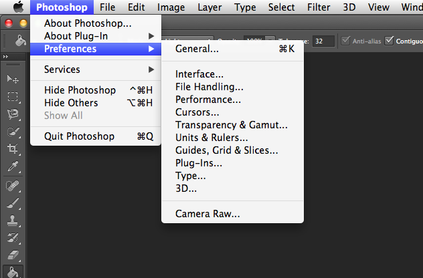Screen dimensions: 423x278
Task: Open the Image menu
Action: (171, 7)
